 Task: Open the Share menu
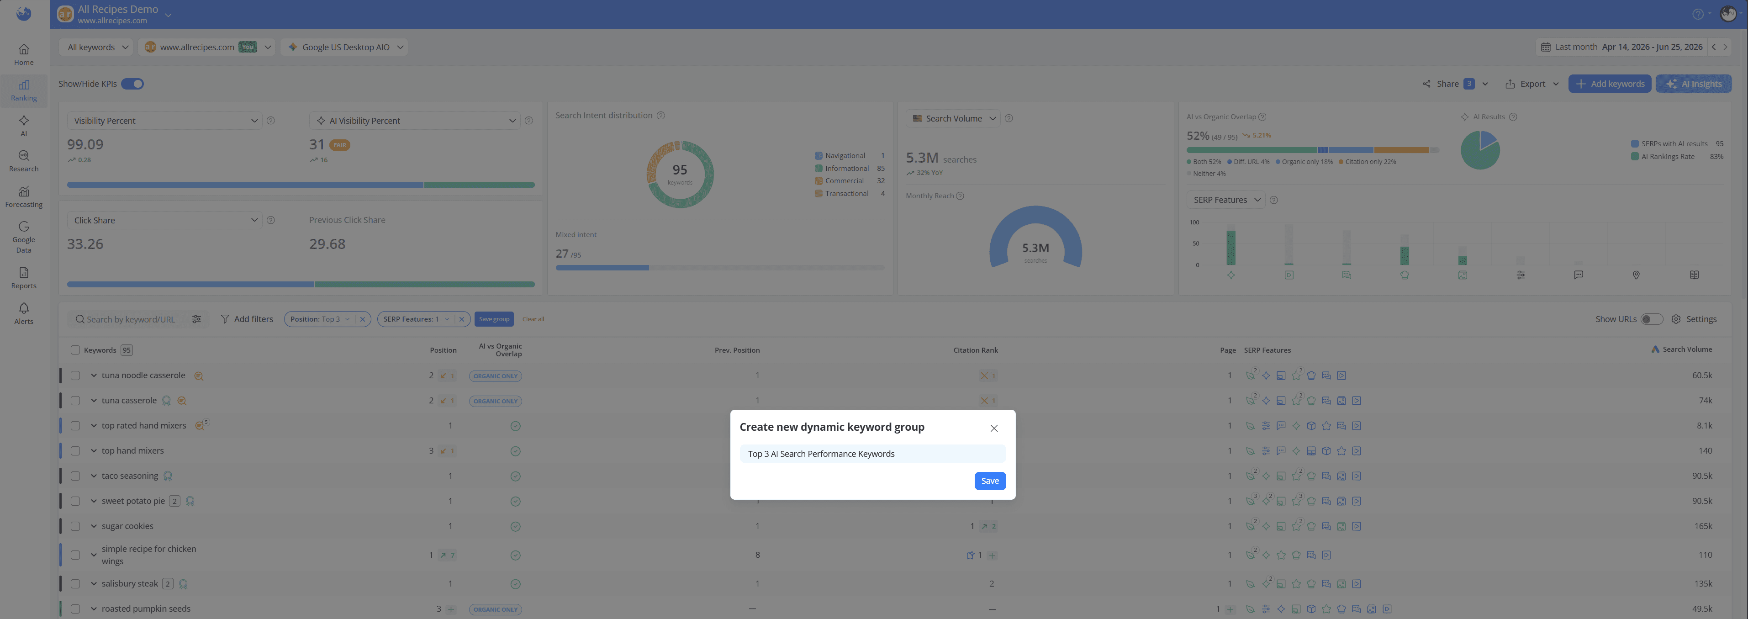tap(1455, 84)
